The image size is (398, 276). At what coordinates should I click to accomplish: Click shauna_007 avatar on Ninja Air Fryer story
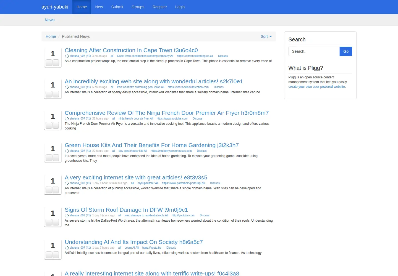(x=67, y=119)
